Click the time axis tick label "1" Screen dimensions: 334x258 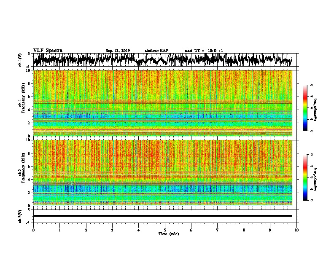[59, 230]
